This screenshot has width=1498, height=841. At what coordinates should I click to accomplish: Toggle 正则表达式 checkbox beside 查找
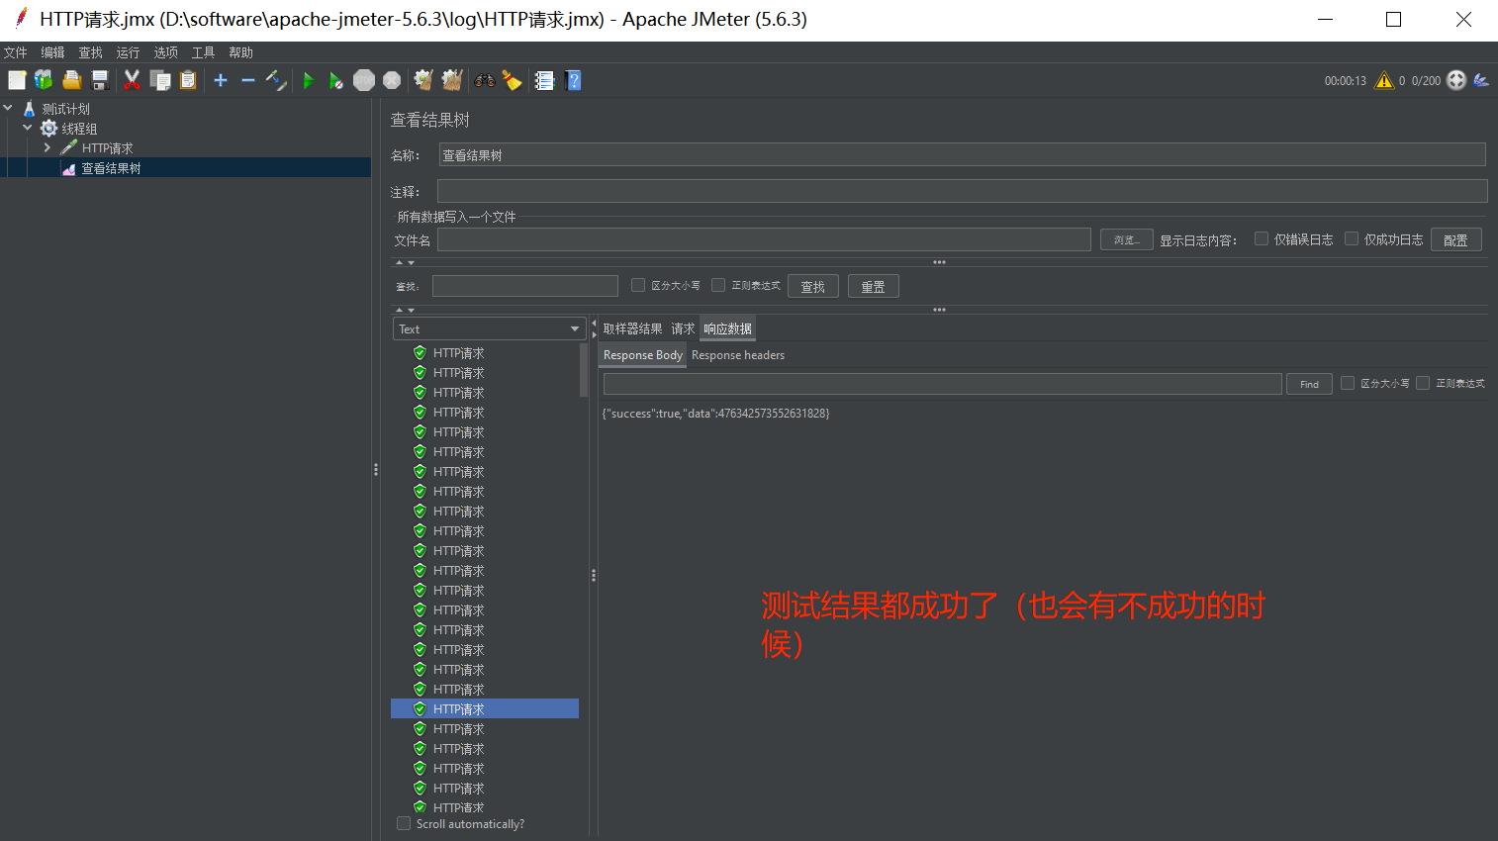[718, 285]
